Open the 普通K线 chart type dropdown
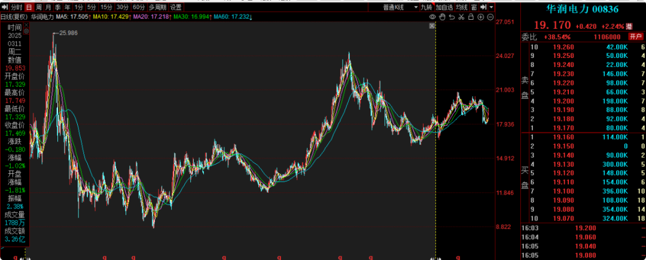Viewport: 646px width, 260px height. pos(397,7)
